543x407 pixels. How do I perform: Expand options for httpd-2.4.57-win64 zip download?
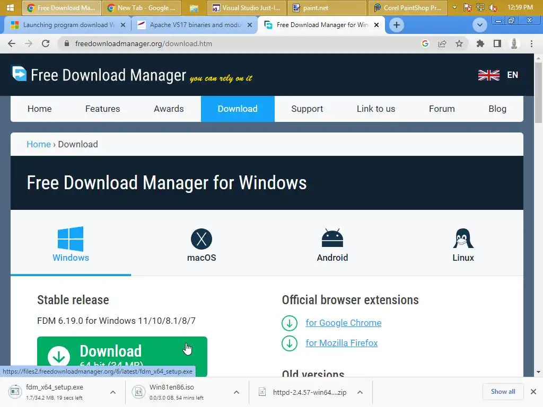[360, 392]
